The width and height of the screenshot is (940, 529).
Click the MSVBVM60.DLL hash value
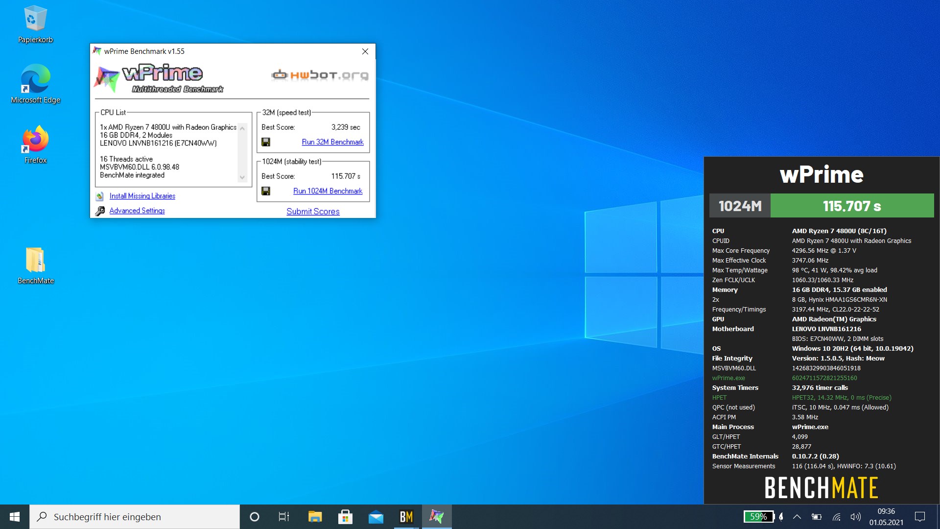click(x=826, y=368)
